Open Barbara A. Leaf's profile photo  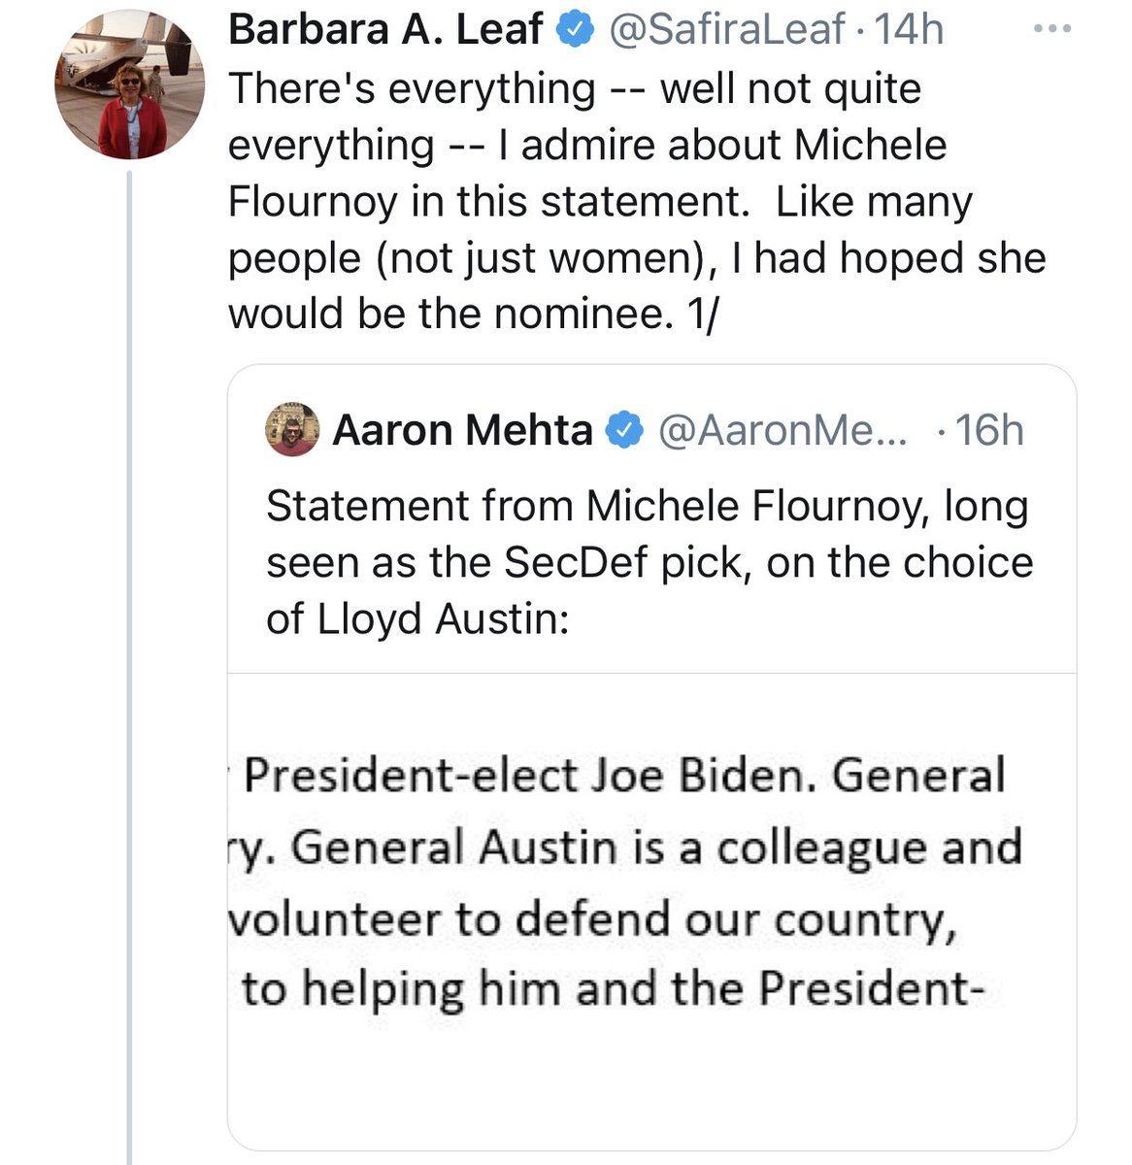[x=129, y=84]
